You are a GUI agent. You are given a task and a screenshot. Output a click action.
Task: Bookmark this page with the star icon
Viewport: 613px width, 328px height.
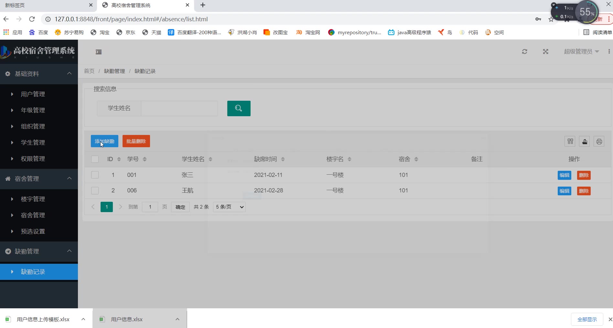tap(551, 19)
